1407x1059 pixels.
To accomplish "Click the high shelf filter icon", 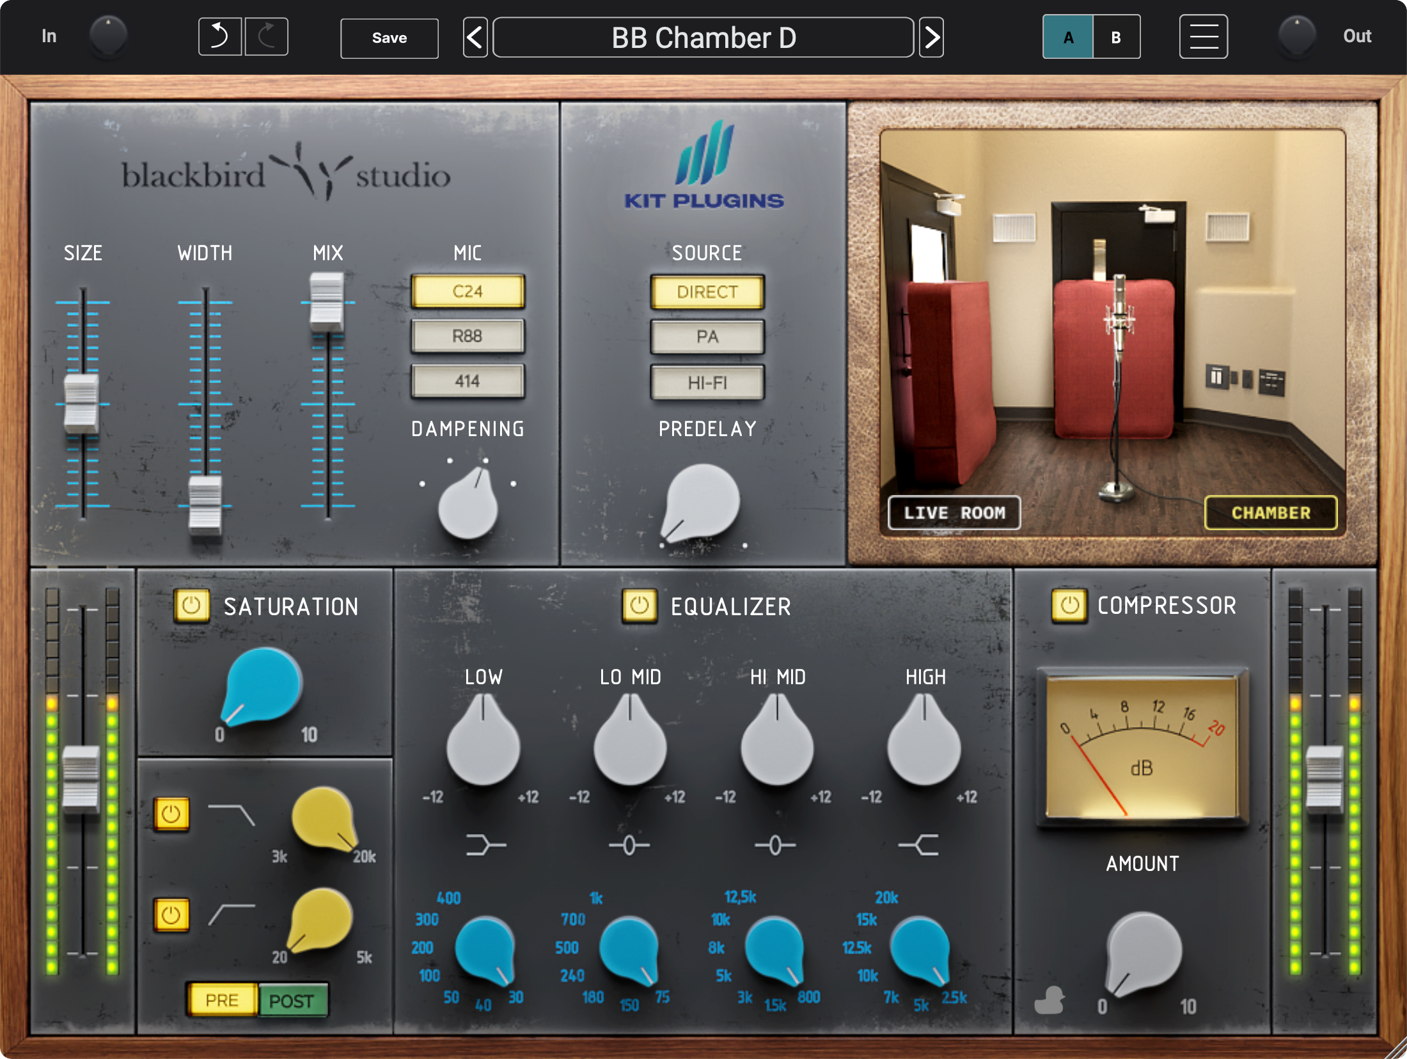I will pos(918,845).
